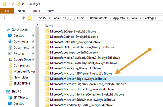
Task: Go back using the Back arrow
Action: click(5, 18)
